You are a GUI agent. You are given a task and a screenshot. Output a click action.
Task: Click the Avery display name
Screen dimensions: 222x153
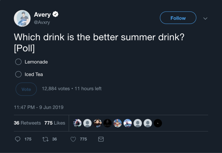pyautogui.click(x=43, y=14)
